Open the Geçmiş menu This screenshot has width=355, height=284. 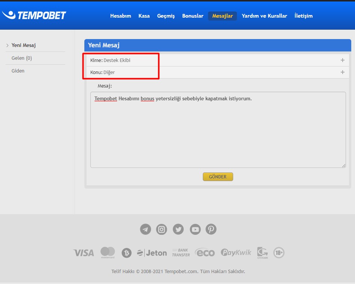tap(166, 16)
